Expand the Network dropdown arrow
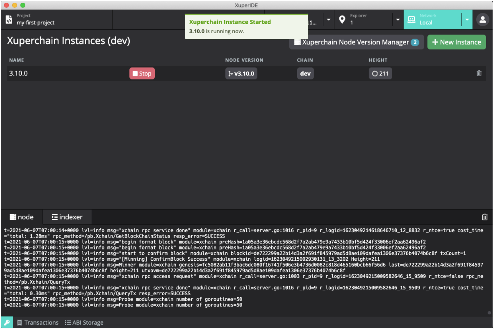This screenshot has width=494, height=329. (467, 19)
